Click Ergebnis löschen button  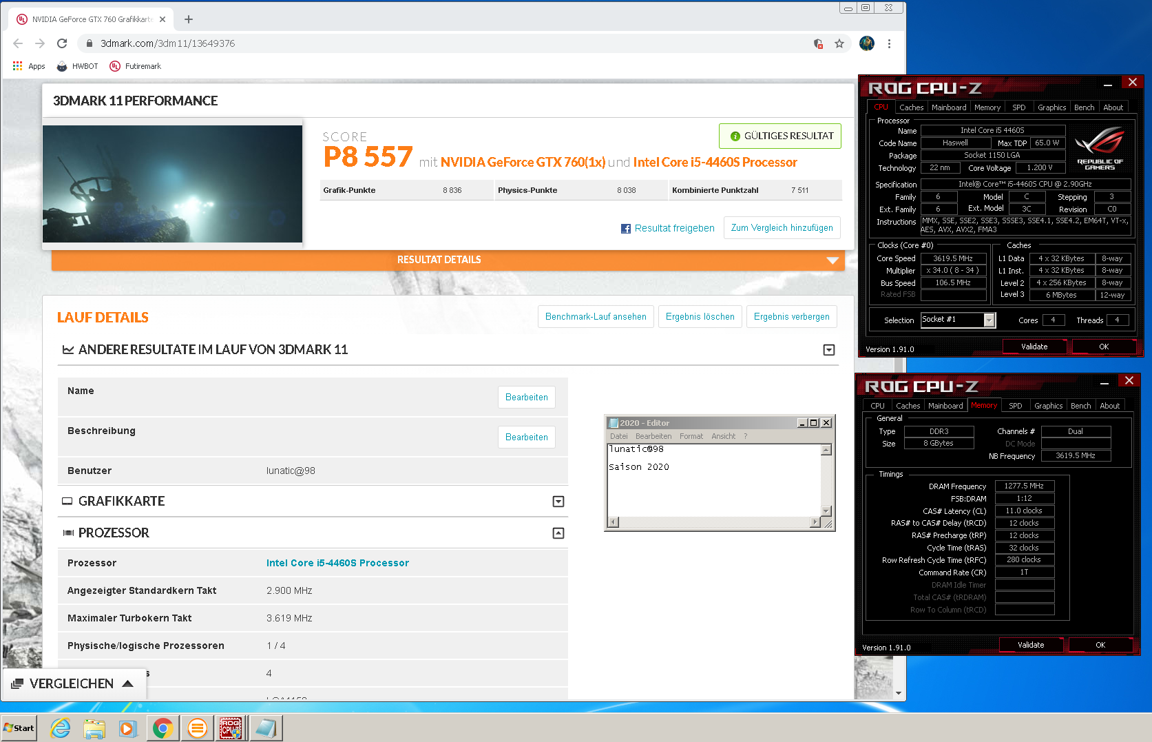tap(700, 317)
